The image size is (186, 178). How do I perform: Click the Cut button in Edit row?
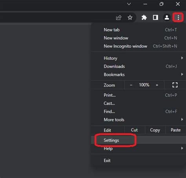click(135, 130)
